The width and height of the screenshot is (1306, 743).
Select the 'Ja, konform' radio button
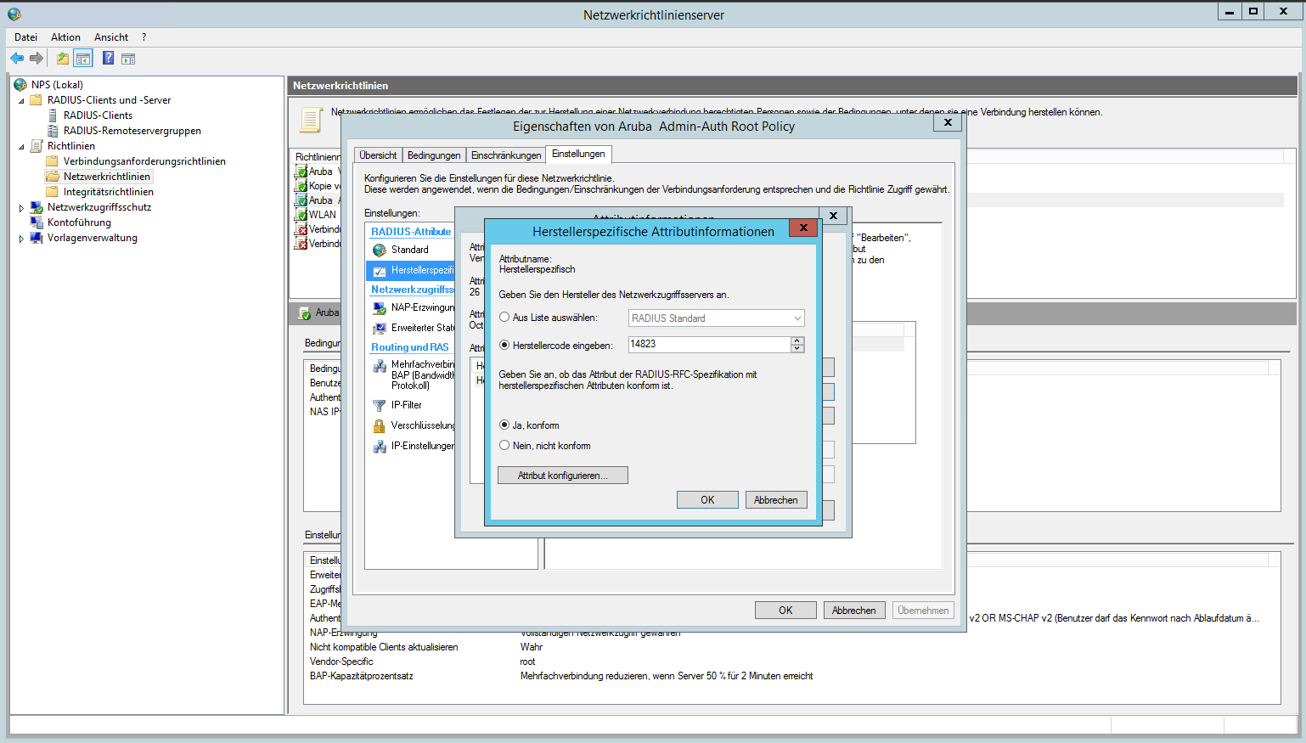click(x=504, y=425)
